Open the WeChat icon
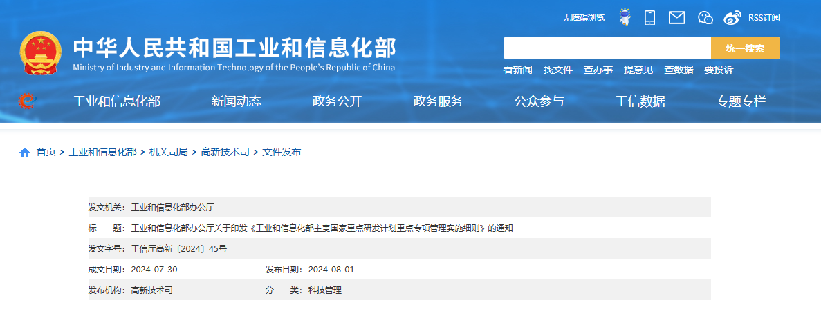Screen dimensions: 821x318 coord(705,18)
